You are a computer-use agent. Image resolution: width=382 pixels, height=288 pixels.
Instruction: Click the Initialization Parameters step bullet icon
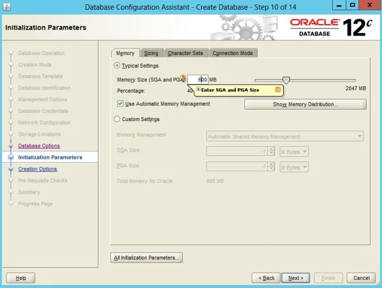click(x=11, y=157)
